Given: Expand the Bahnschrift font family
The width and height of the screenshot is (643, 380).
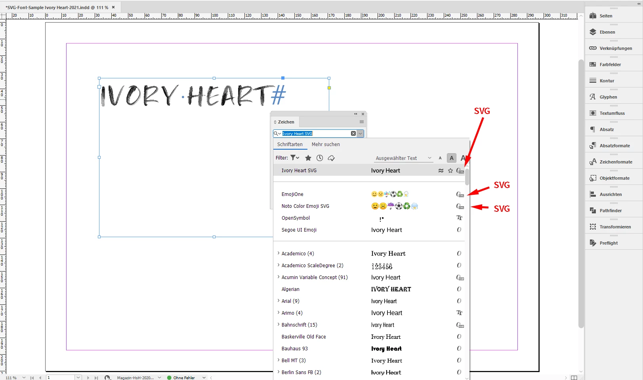Looking at the screenshot, I should [279, 325].
